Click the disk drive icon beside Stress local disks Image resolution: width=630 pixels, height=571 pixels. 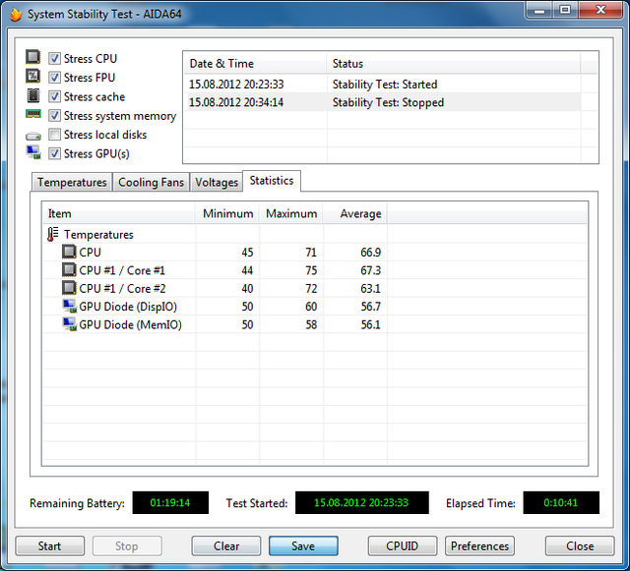tap(33, 135)
